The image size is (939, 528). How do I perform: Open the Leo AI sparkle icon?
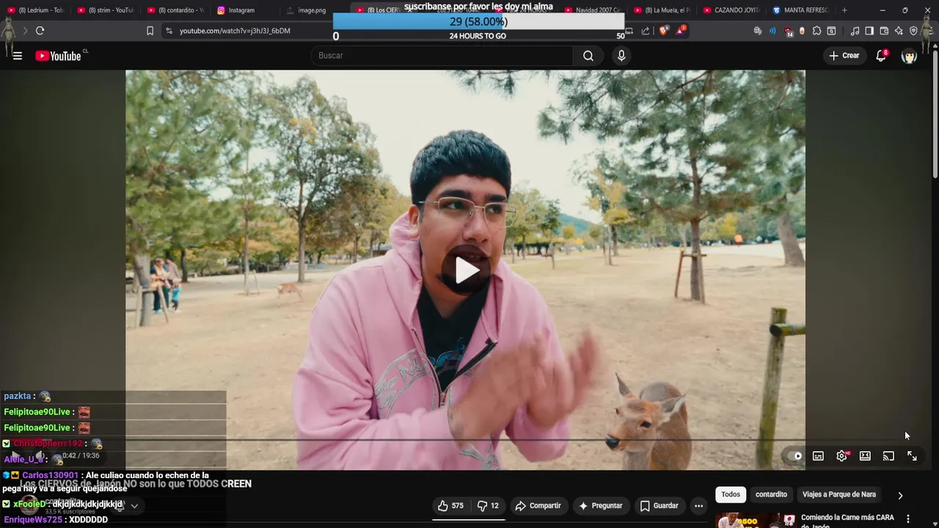pyautogui.click(x=899, y=31)
